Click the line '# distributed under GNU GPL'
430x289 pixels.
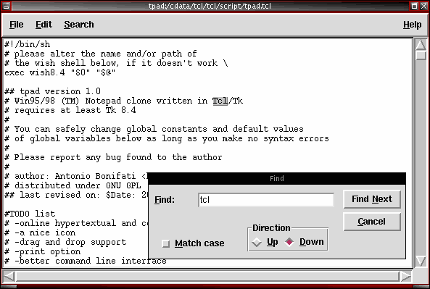[x=73, y=185]
